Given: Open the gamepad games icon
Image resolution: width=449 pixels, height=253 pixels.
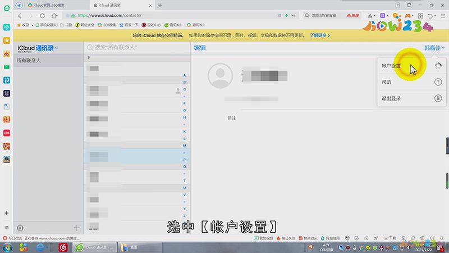Looking at the screenshot, I should tap(408, 16).
